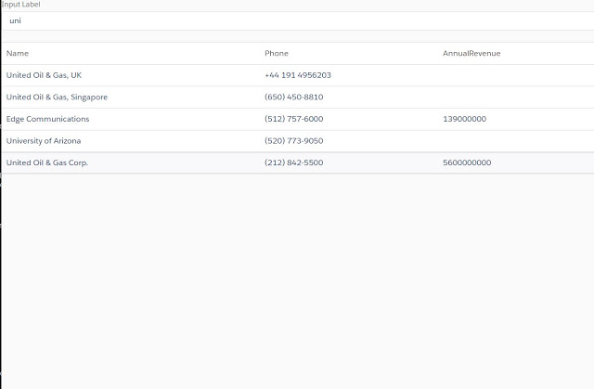
Task: Select the 'United Oil & Gas Corp.' name cell
Action: 47,162
